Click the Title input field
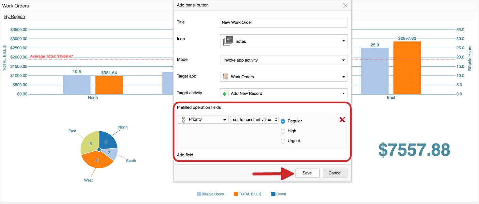479x204 pixels. tap(283, 22)
